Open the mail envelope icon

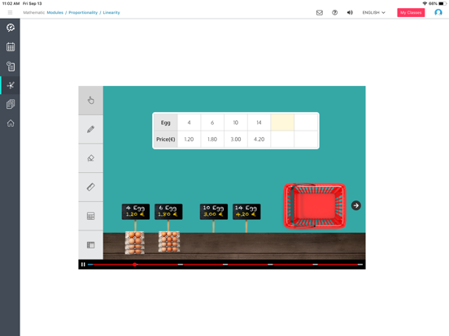click(320, 12)
